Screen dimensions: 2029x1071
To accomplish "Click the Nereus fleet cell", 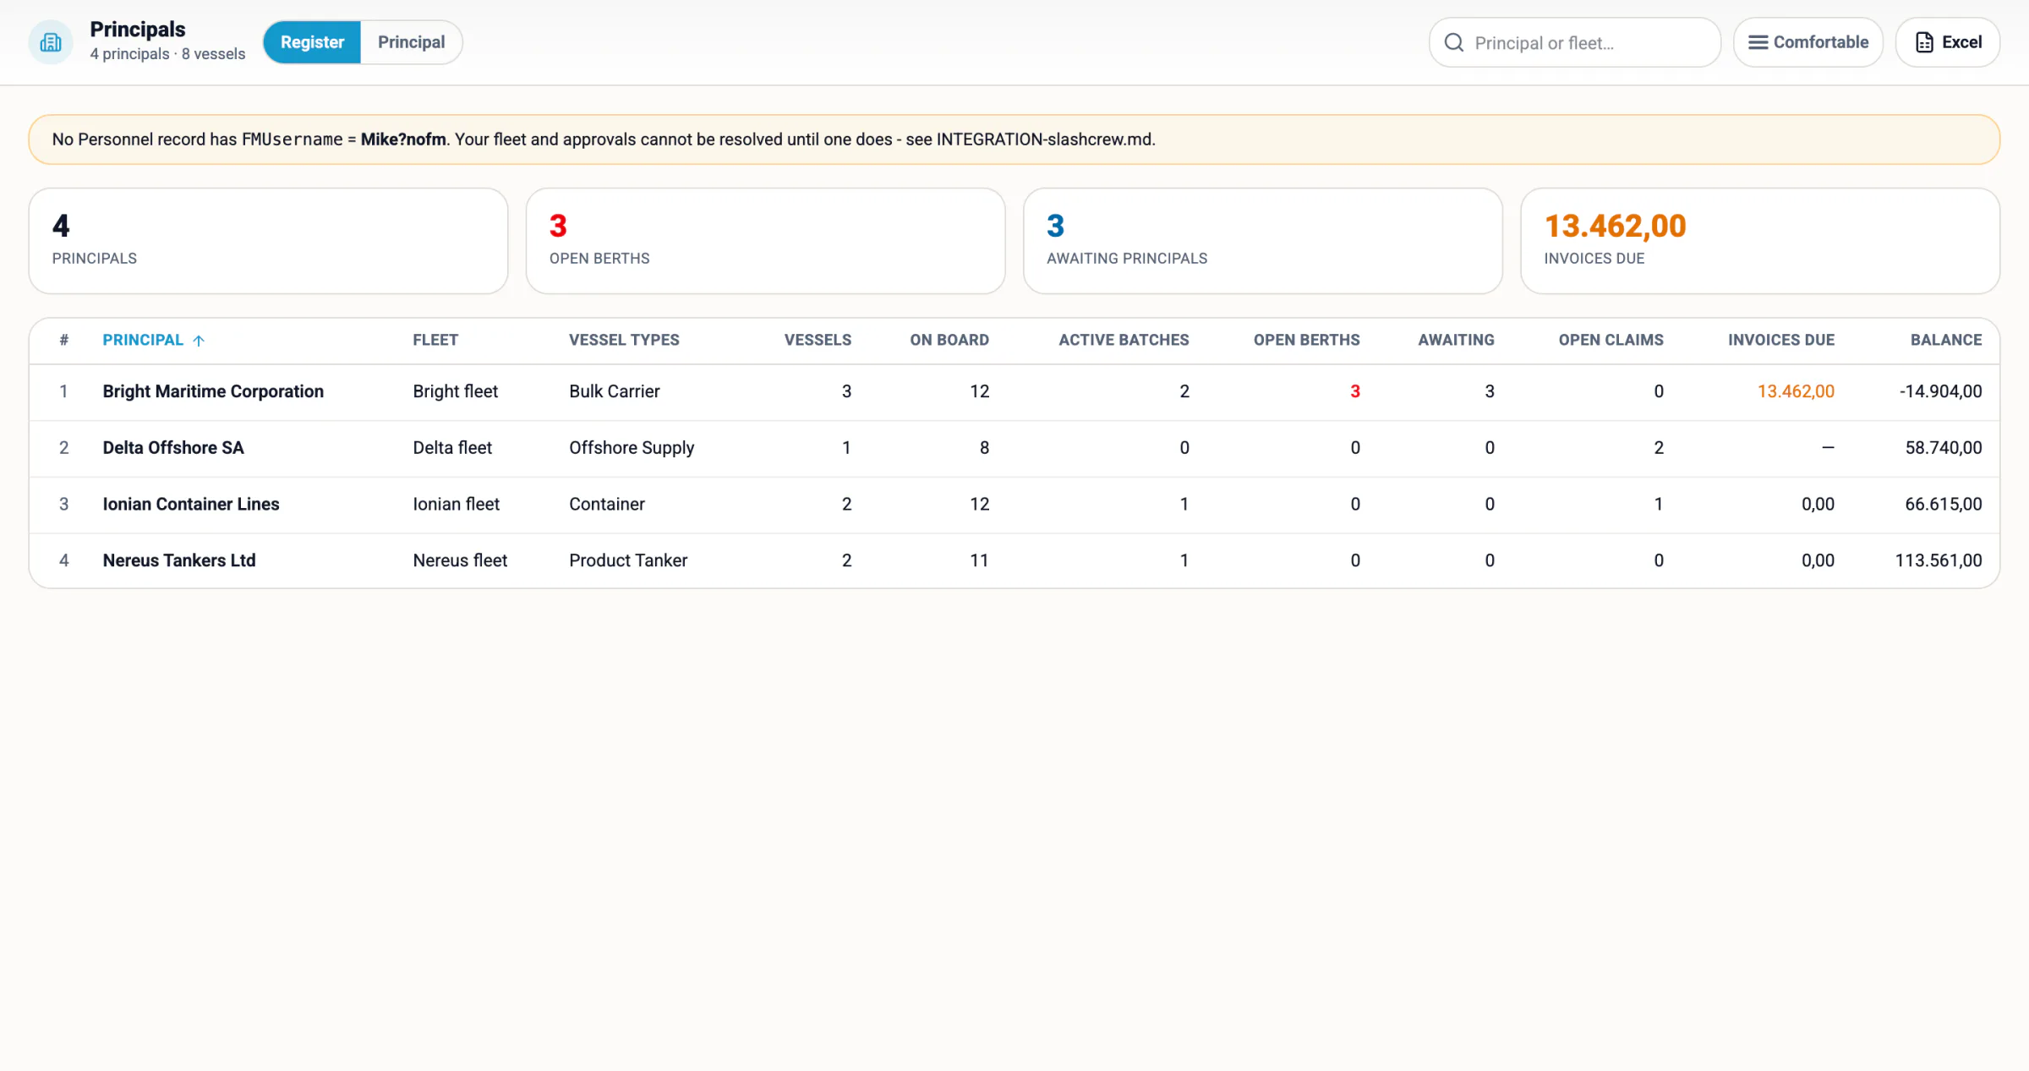I will 460,560.
